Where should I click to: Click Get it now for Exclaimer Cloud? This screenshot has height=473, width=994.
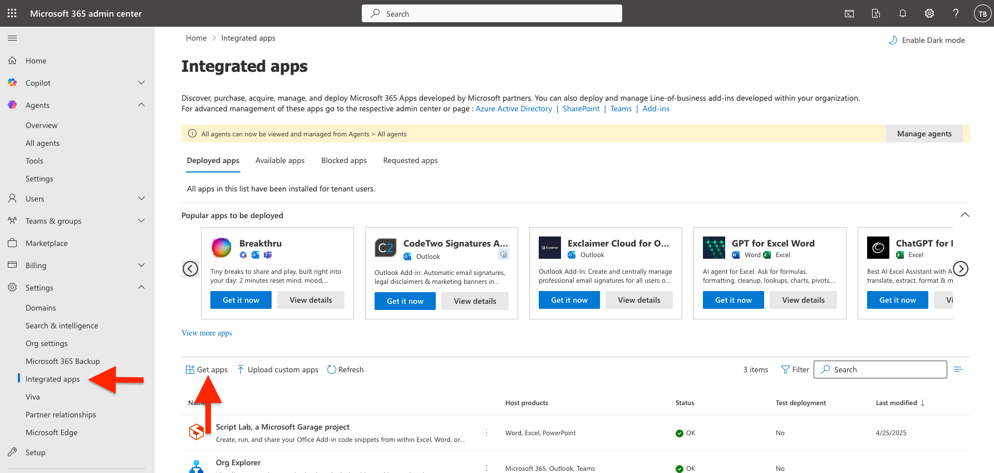pos(569,300)
